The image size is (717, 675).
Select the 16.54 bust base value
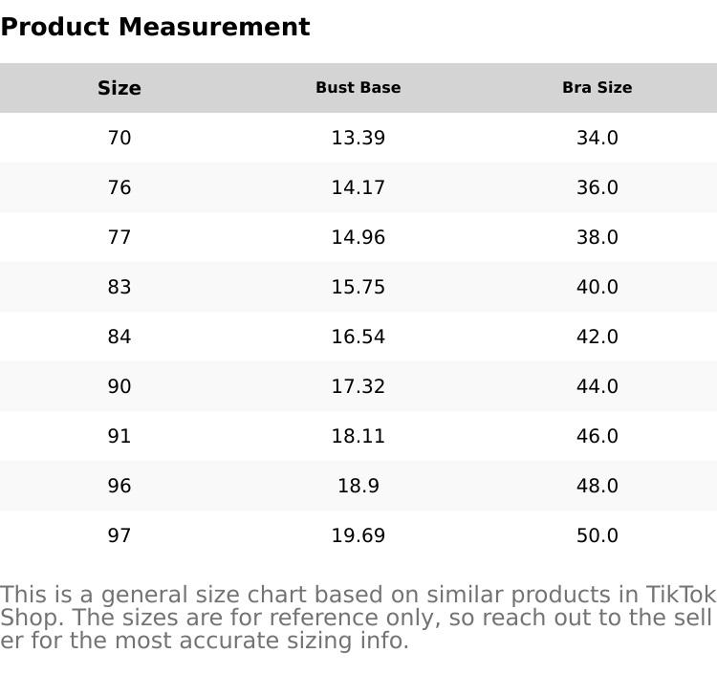pyautogui.click(x=358, y=337)
